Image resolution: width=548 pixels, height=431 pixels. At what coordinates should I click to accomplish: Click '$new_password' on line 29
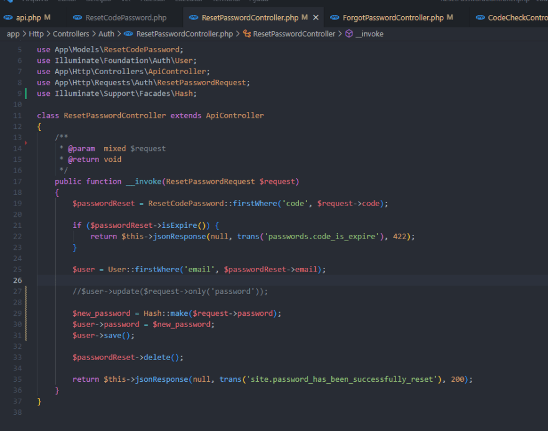(x=102, y=313)
